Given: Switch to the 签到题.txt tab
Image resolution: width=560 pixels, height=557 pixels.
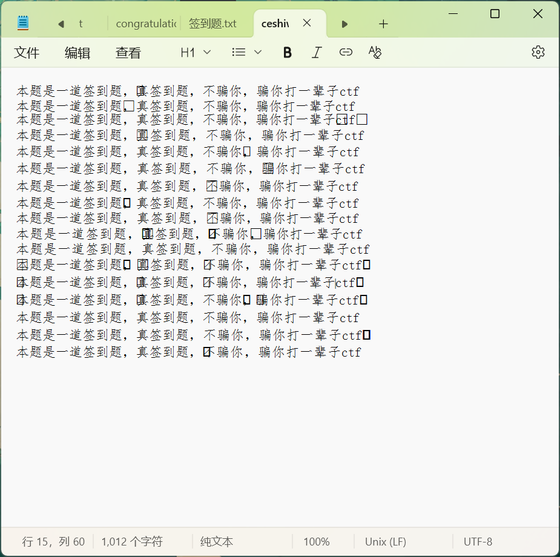Looking at the screenshot, I should pyautogui.click(x=212, y=24).
